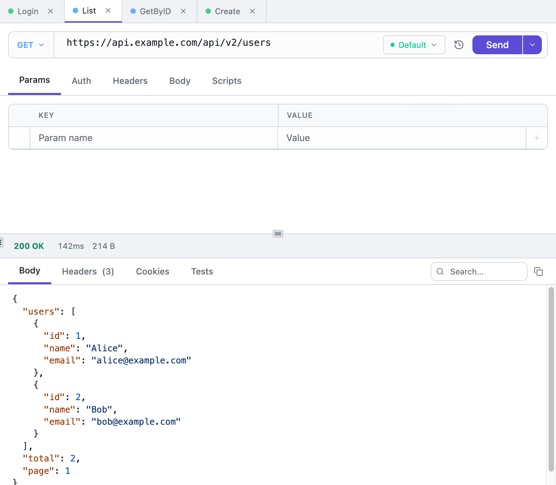Click the response body vertical scrollbar
This screenshot has width=556, height=485.
click(551, 379)
